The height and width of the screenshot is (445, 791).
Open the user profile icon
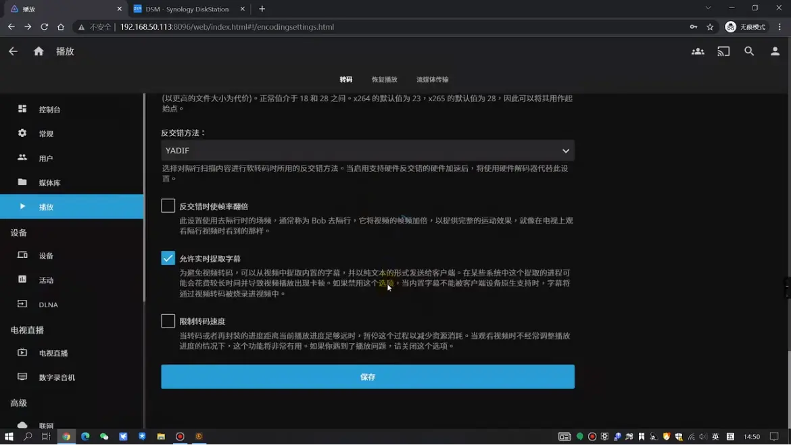click(775, 51)
